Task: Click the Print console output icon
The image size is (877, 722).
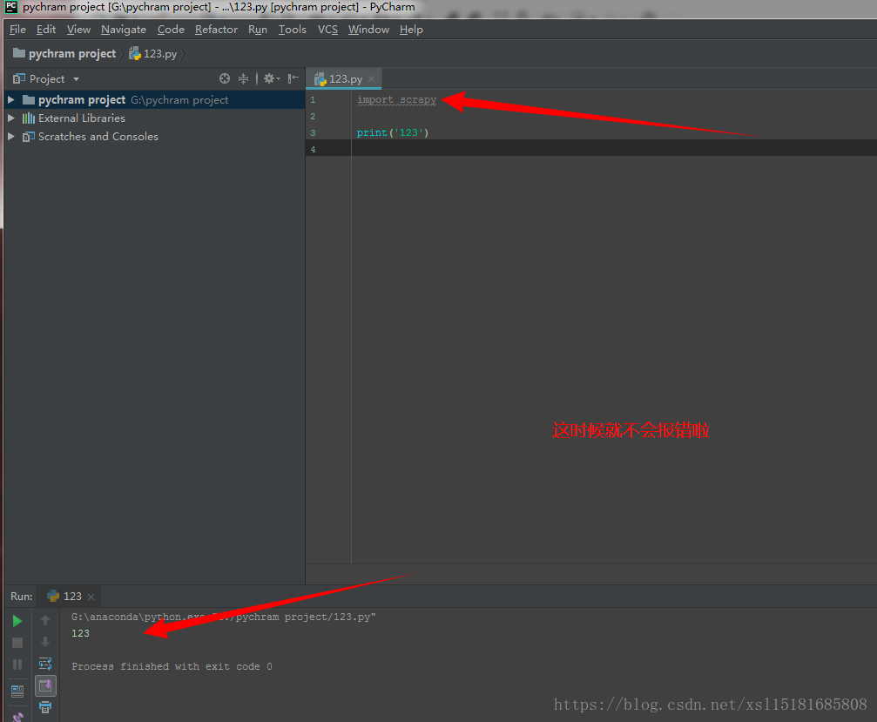Action: (45, 707)
